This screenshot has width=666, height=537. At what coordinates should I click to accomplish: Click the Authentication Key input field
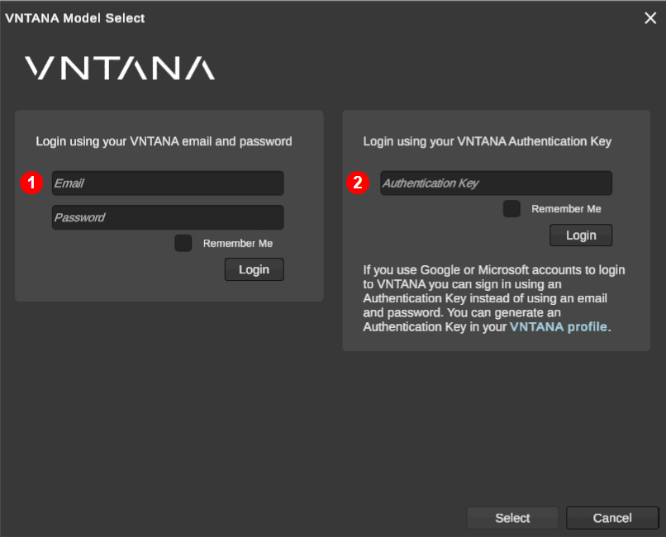496,183
